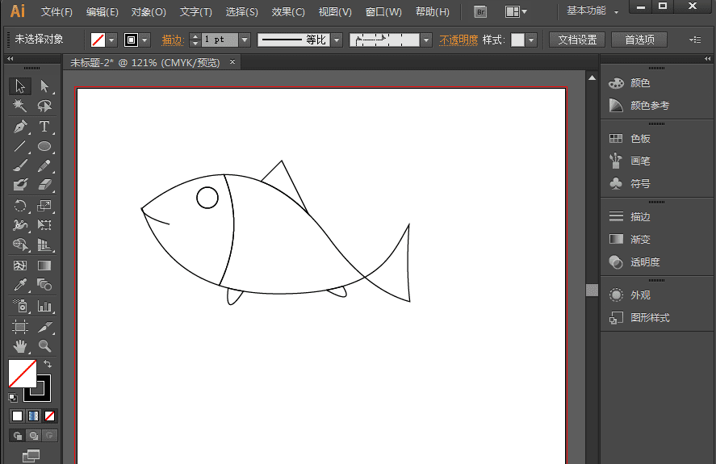Image resolution: width=716 pixels, height=464 pixels.
Task: Open the stroke weight dropdown
Action: pyautogui.click(x=245, y=40)
